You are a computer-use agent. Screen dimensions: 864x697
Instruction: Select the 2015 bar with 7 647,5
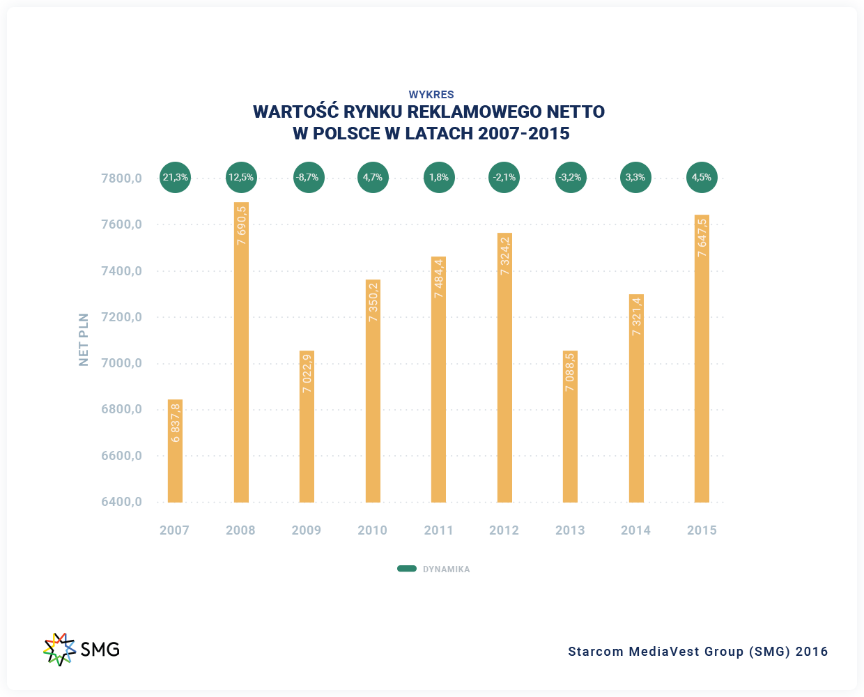(x=702, y=358)
